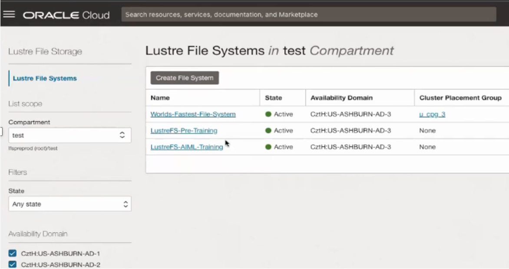Click the green status dot for LustreFS-Pre-Training
The image size is (509, 269).
(268, 131)
